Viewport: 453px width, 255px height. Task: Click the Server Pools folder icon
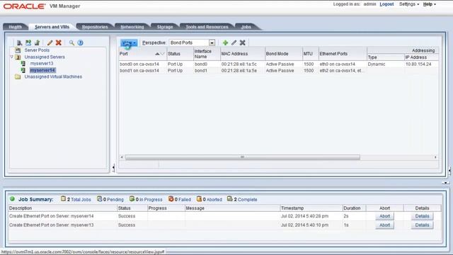[x=18, y=50]
